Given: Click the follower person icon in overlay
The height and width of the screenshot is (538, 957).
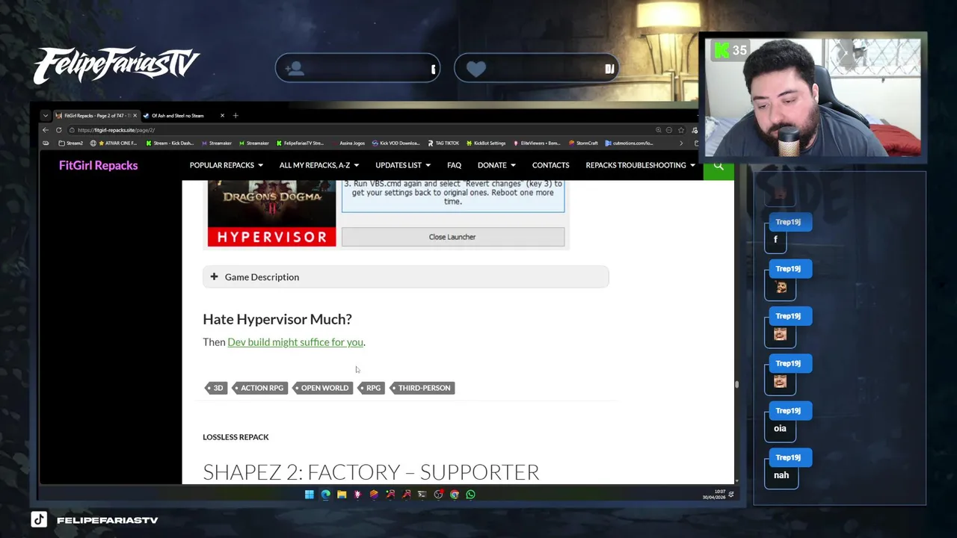Looking at the screenshot, I should [x=295, y=69].
